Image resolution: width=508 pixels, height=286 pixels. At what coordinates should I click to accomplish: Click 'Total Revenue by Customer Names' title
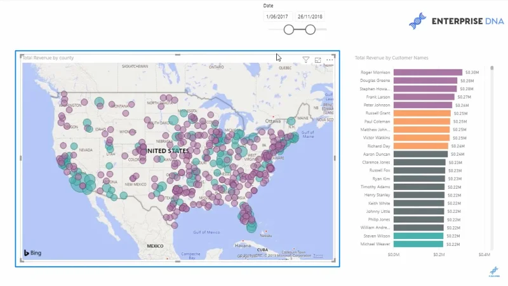tap(391, 58)
